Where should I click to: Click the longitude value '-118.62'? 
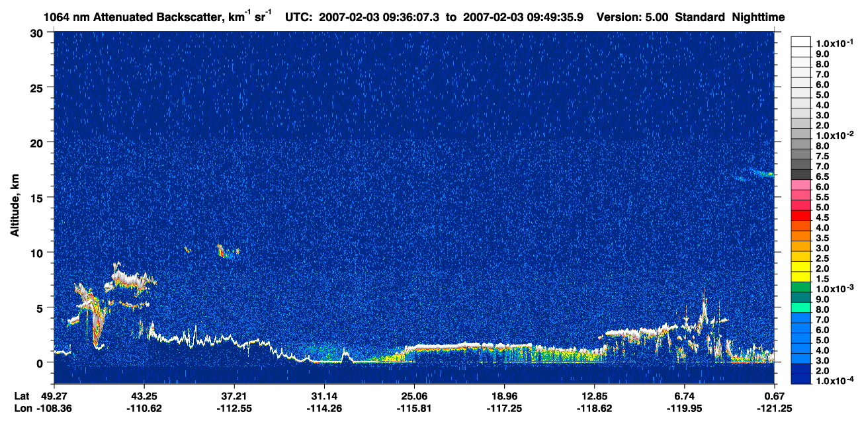(x=595, y=408)
